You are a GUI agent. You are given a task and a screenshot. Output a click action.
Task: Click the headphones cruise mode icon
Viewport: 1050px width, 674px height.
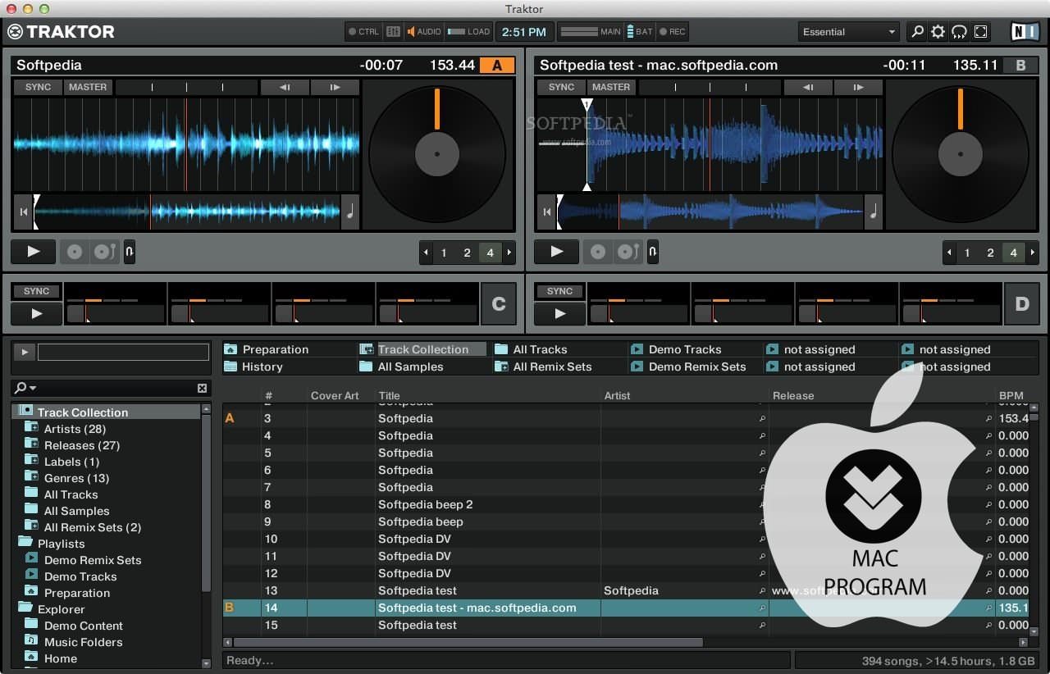[959, 32]
